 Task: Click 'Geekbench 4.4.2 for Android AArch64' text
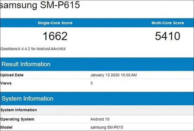click(x=33, y=49)
